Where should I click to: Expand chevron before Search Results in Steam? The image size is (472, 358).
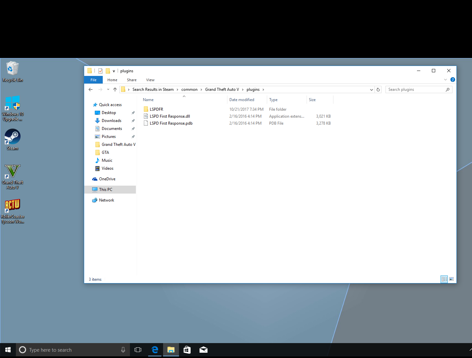(129, 89)
